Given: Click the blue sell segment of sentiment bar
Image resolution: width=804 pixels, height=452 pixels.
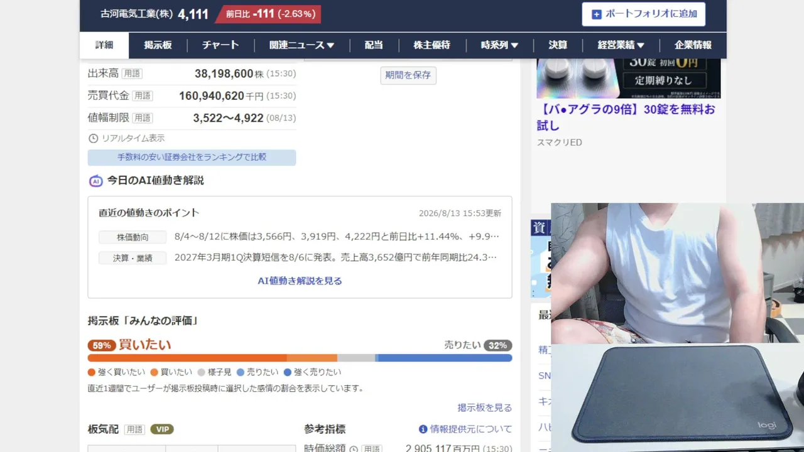Looking at the screenshot, I should click(444, 358).
